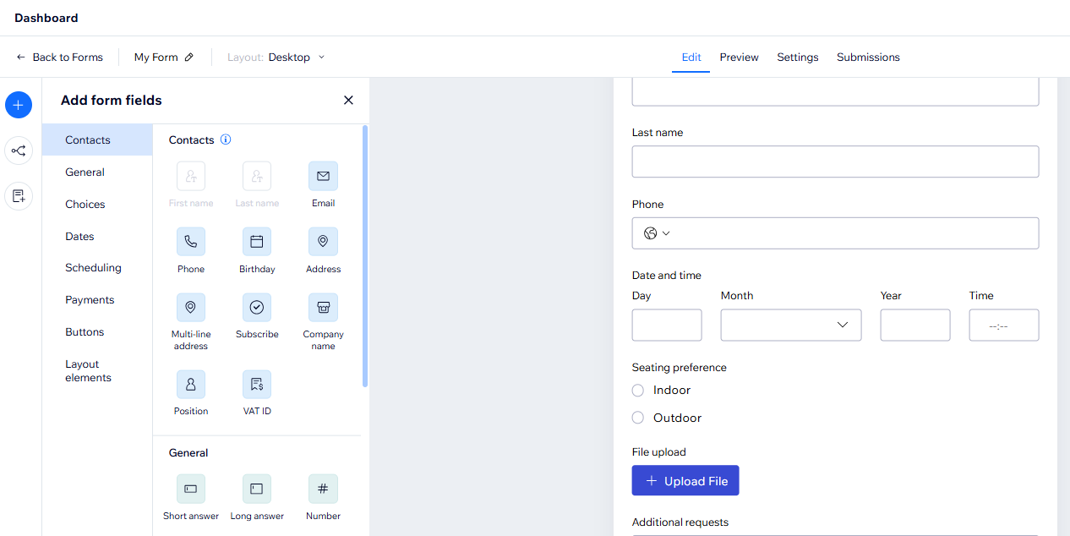
Task: Click the Additional requests label
Action: click(x=680, y=522)
